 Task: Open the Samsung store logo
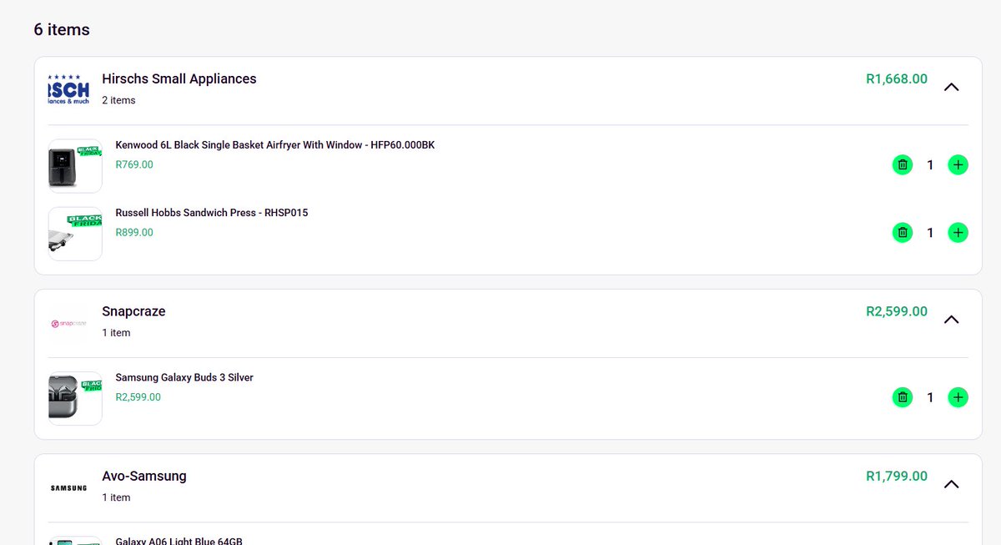click(x=68, y=487)
